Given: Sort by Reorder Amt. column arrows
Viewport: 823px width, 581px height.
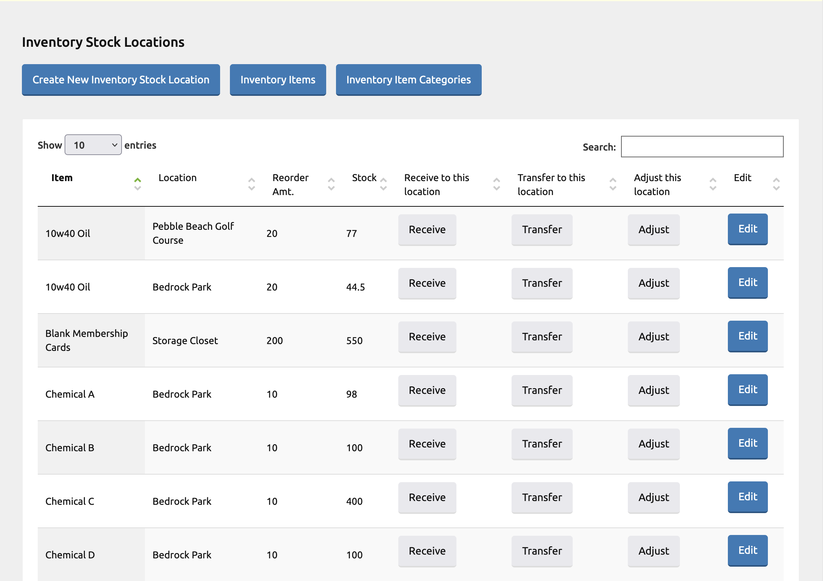Looking at the screenshot, I should 331,184.
